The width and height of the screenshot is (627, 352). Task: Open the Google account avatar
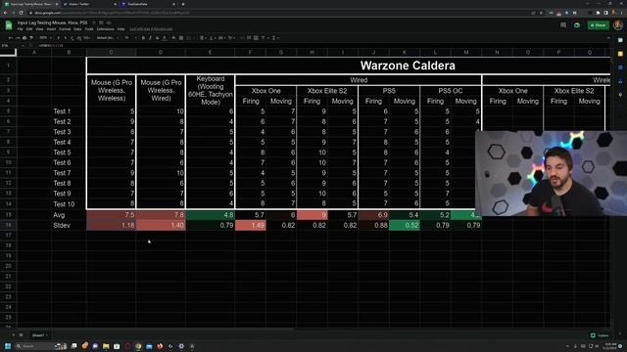click(618, 25)
